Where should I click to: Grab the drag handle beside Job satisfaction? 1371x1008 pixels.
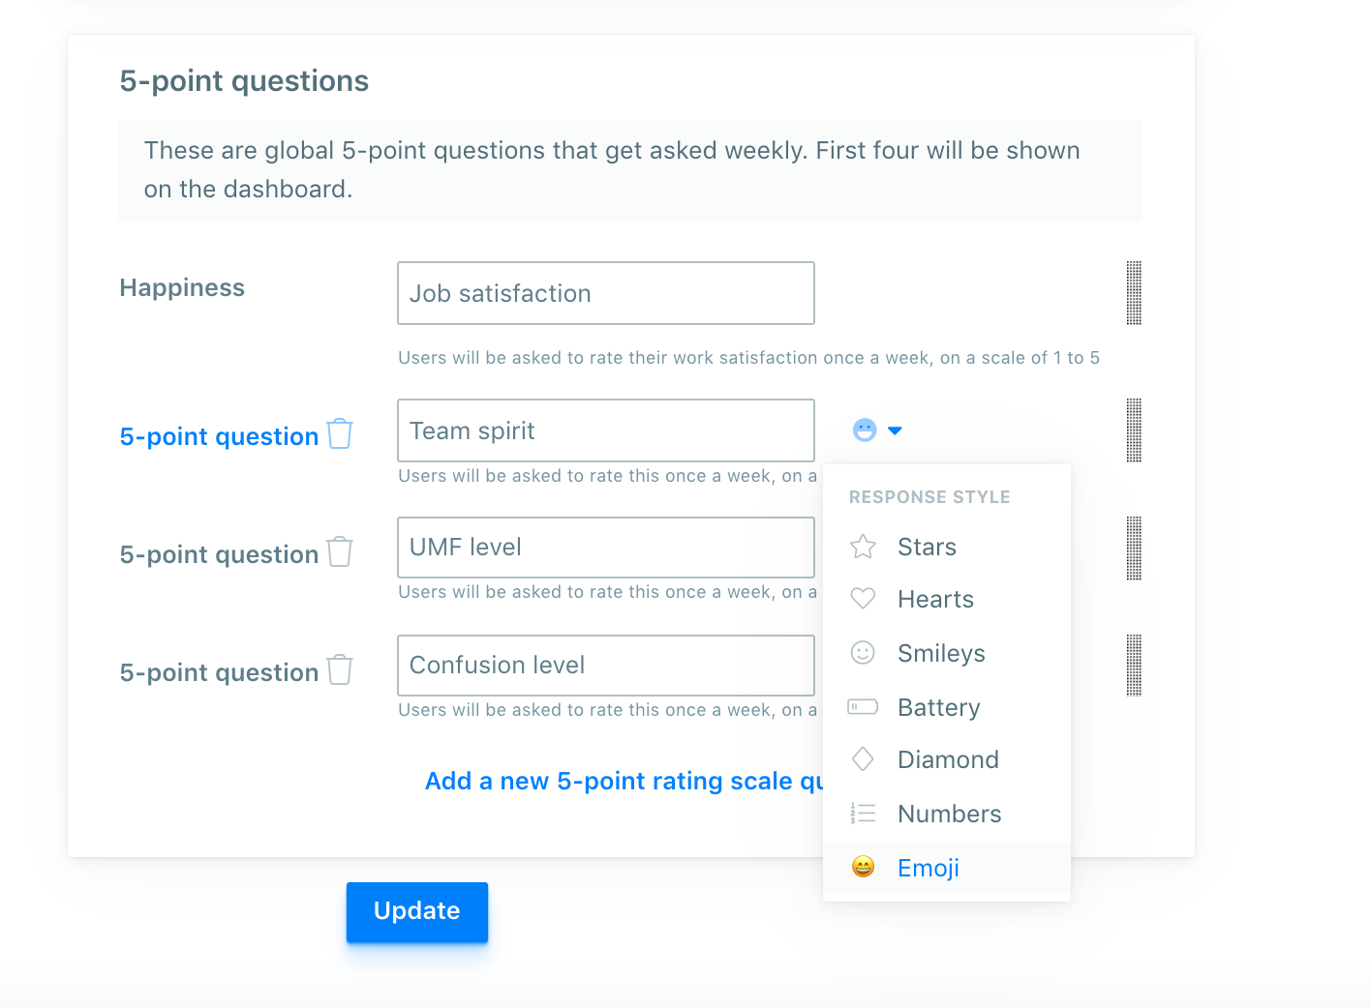(x=1134, y=293)
